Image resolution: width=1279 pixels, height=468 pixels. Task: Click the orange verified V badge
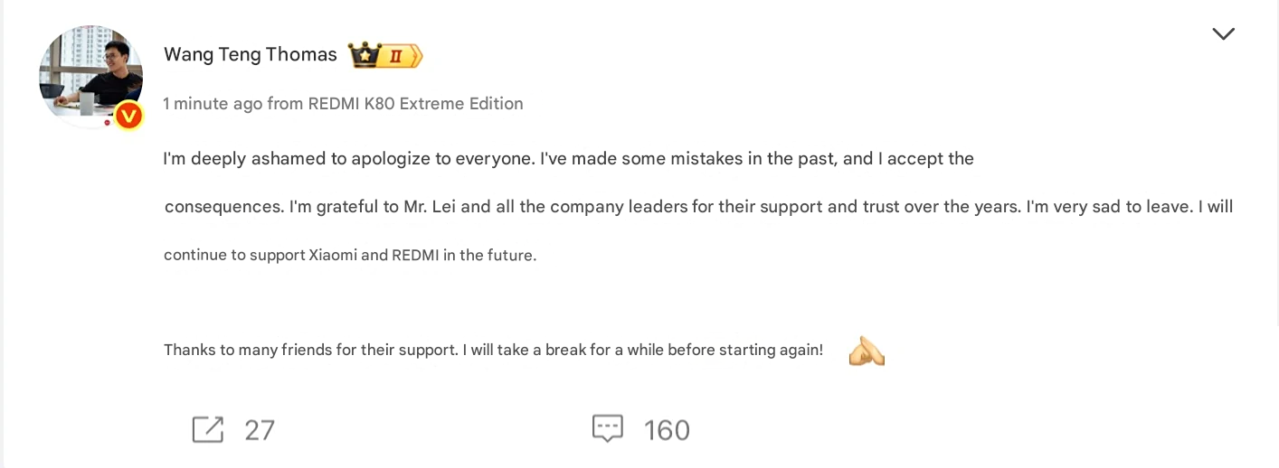(x=129, y=115)
